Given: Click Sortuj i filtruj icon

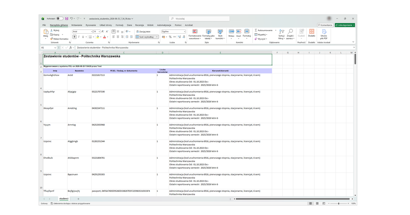Looking at the screenshot, I should 281,31.
